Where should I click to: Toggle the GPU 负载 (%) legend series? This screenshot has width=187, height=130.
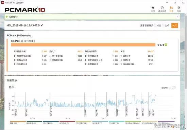[67, 123]
